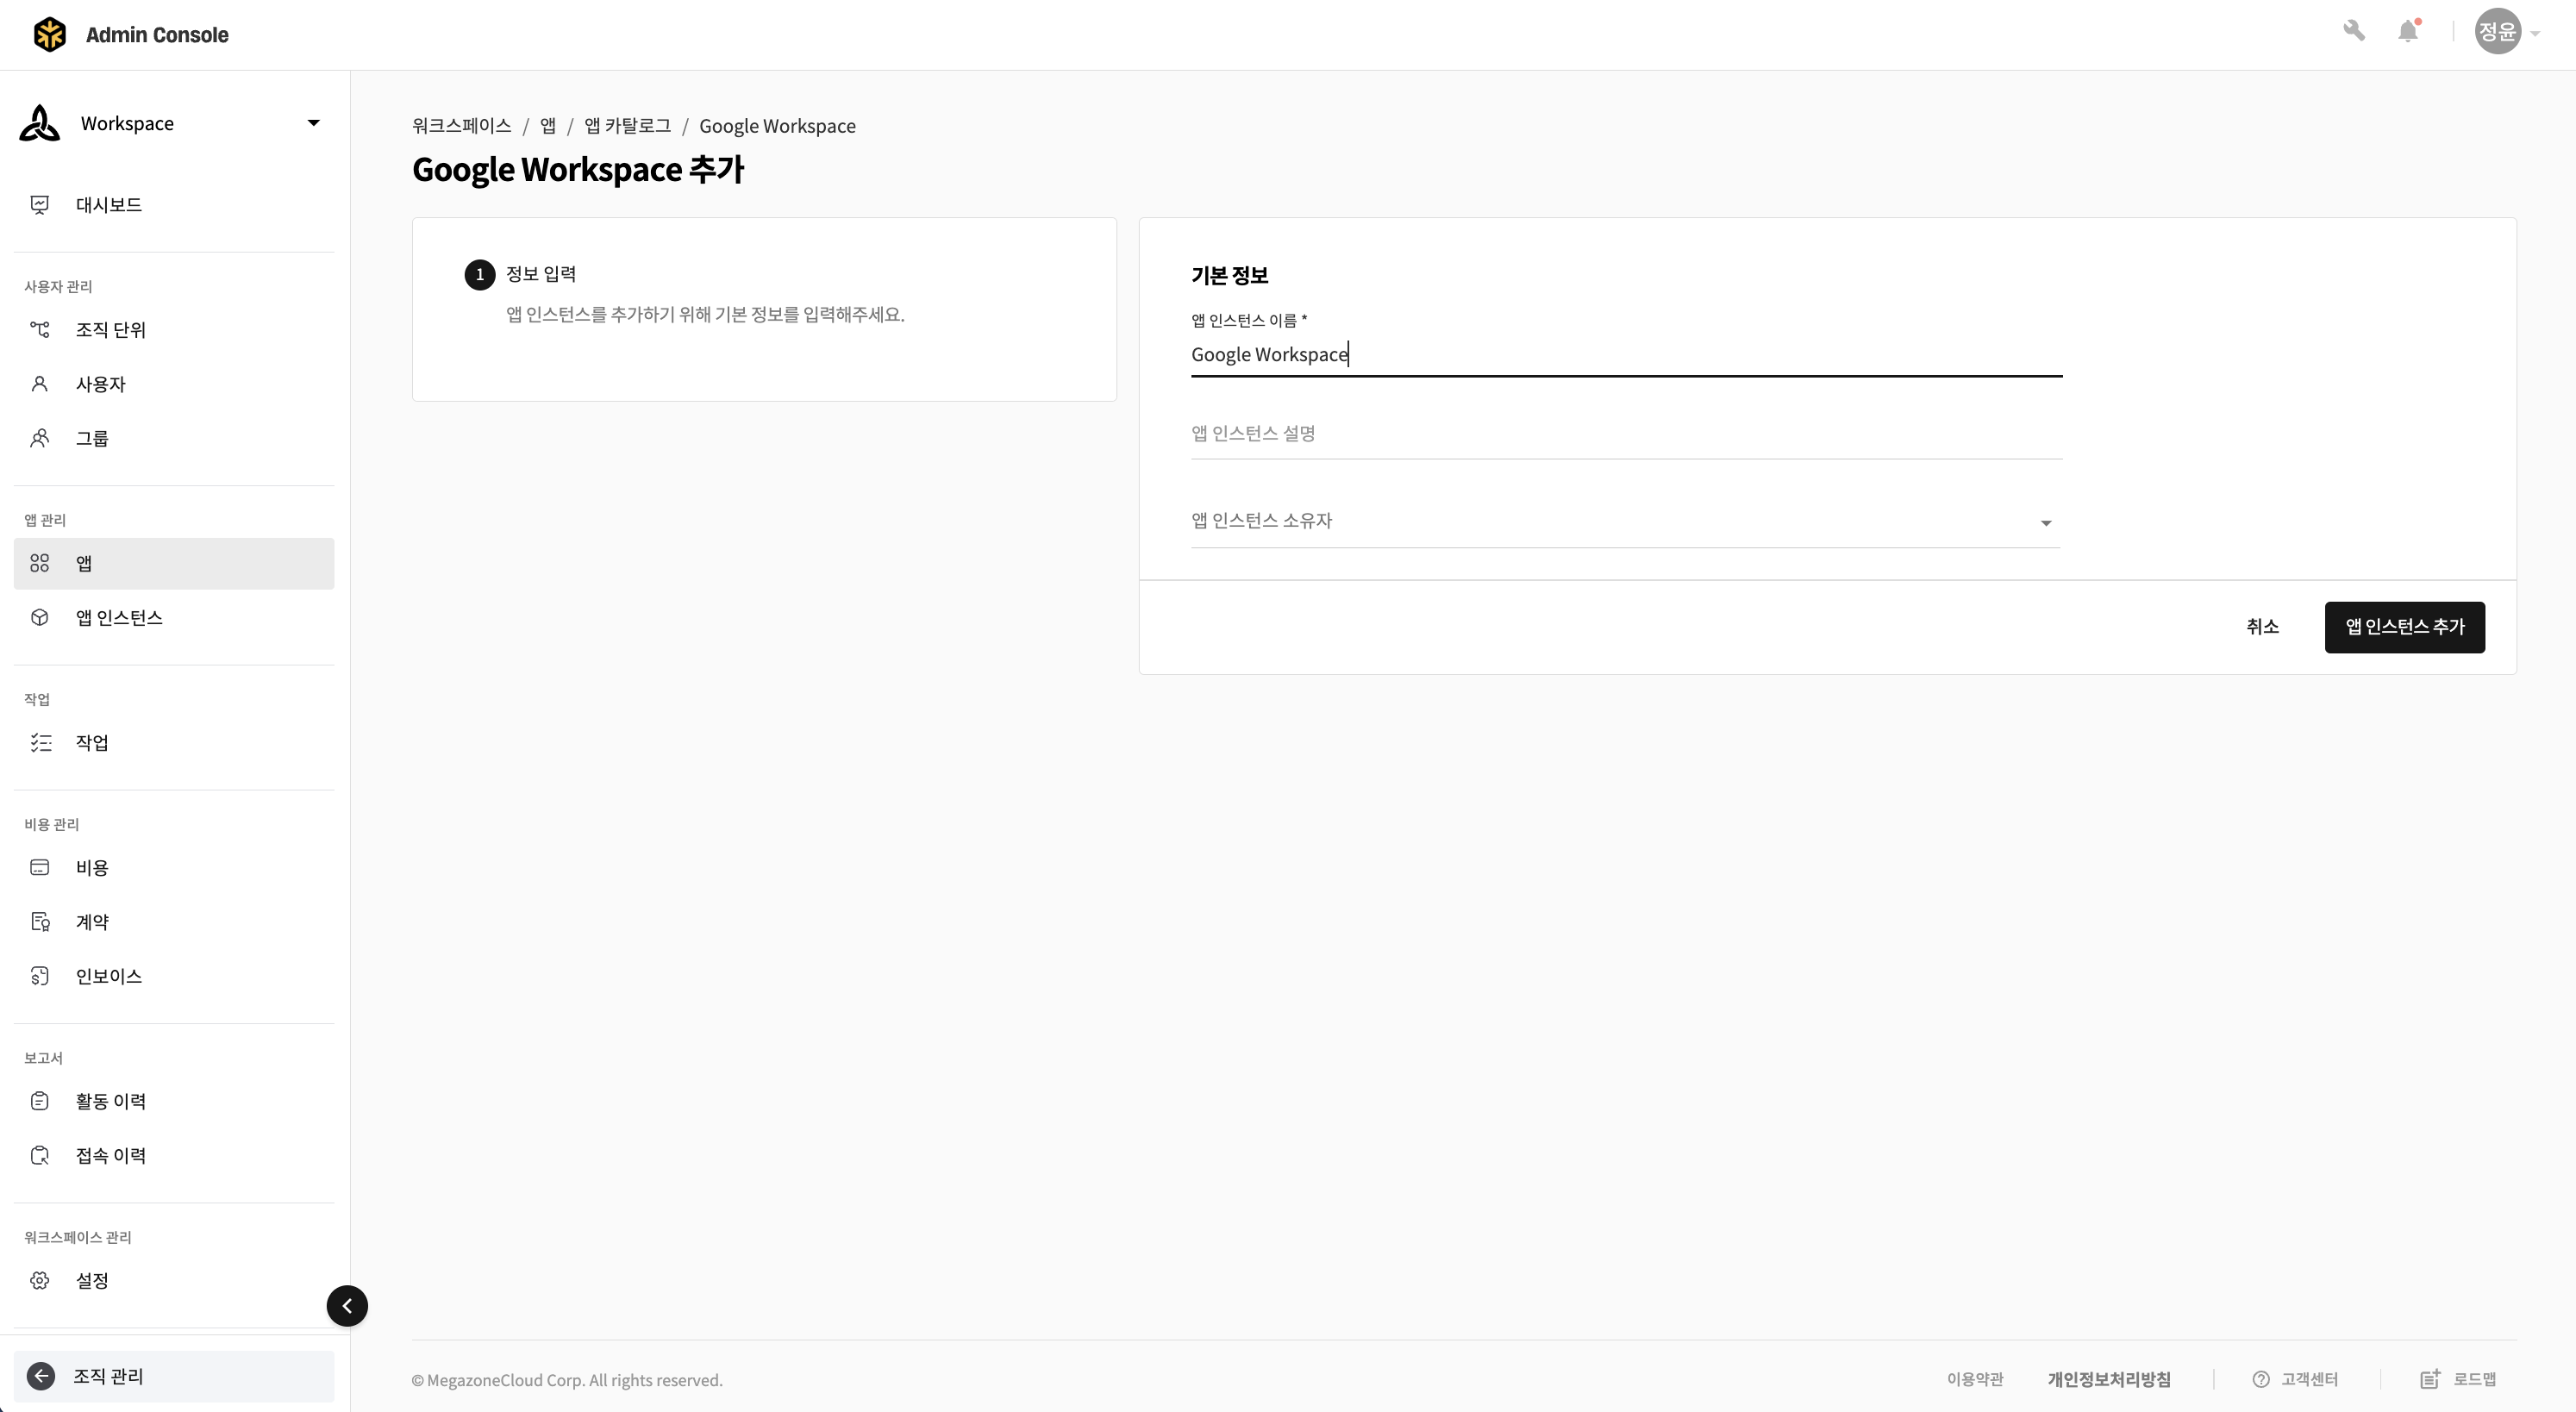This screenshot has width=2576, height=1412.
Task: Click the 대시보드 dashboard icon
Action: tap(40, 205)
